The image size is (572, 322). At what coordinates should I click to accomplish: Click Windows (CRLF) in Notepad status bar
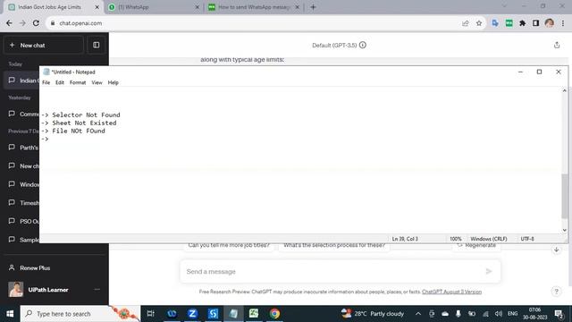489,239
